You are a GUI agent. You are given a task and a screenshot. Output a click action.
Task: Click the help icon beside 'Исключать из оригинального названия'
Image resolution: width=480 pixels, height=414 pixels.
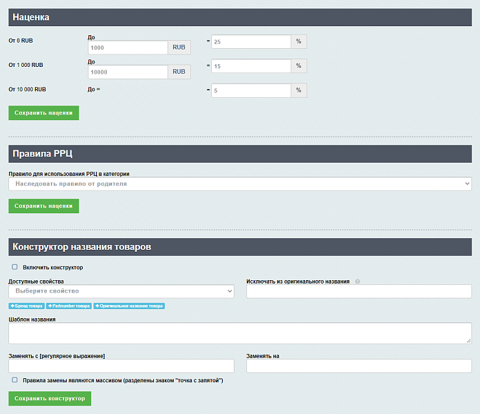358,282
